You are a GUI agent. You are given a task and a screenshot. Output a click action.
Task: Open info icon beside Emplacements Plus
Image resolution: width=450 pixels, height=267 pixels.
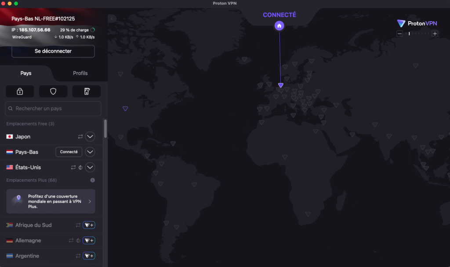[x=92, y=180]
